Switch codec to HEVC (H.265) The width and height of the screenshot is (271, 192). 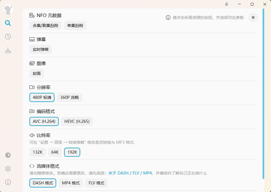click(77, 121)
